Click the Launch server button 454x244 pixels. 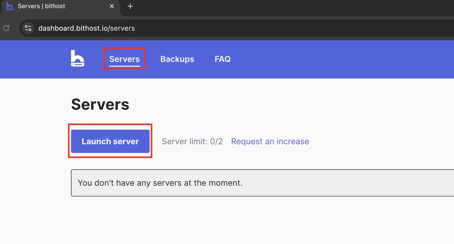point(110,141)
